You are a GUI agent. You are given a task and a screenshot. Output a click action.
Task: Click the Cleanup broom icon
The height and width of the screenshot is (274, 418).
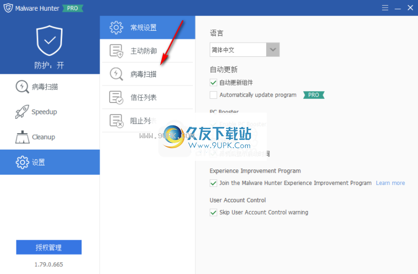click(23, 137)
